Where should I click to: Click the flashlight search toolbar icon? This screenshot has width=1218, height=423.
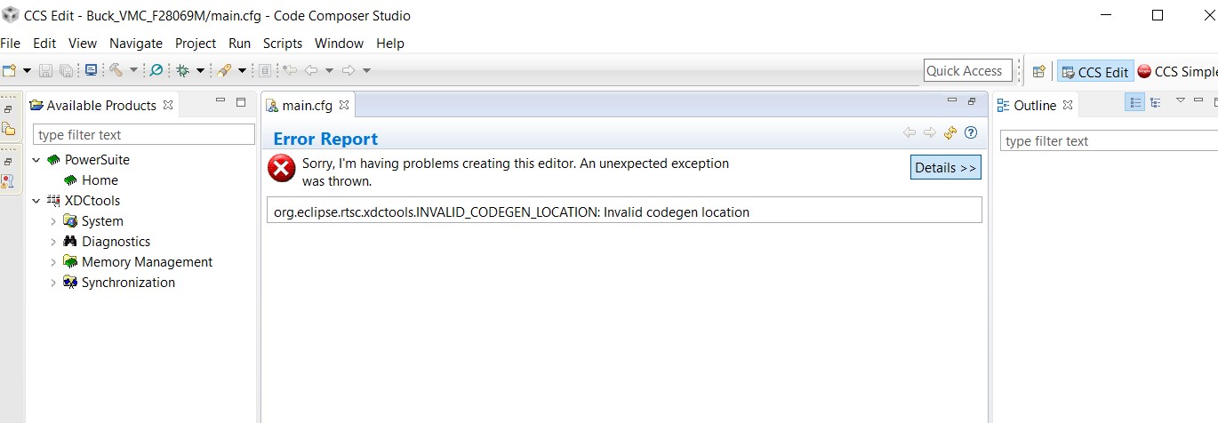224,70
